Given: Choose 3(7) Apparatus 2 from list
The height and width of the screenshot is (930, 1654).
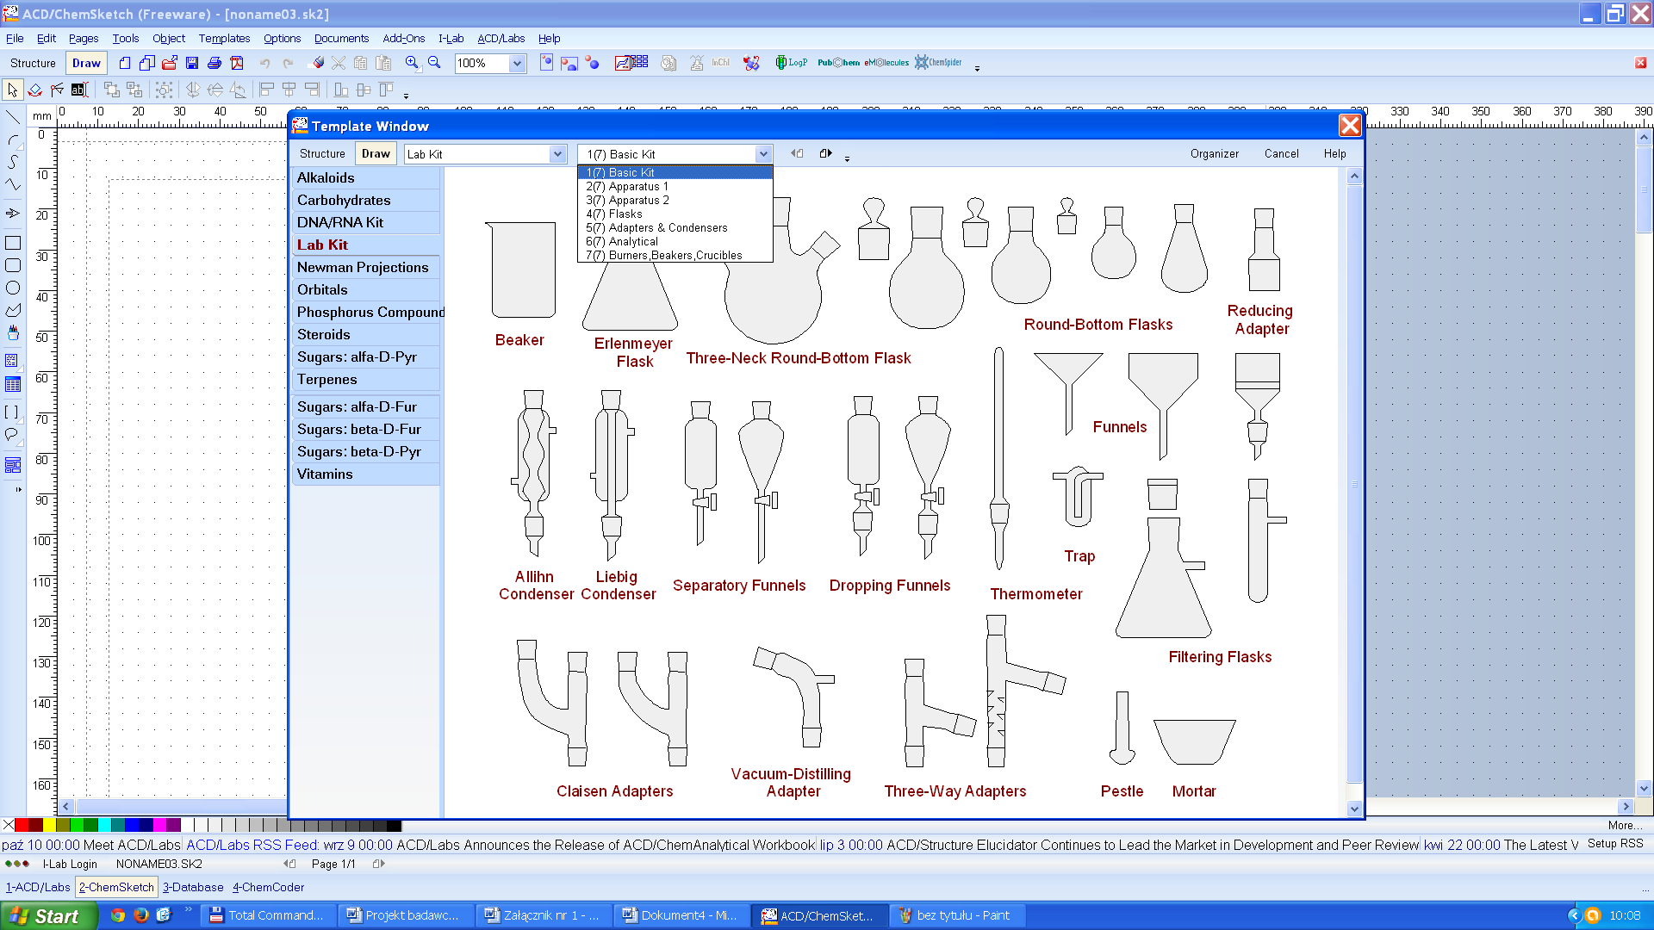Looking at the screenshot, I should pyautogui.click(x=675, y=200).
